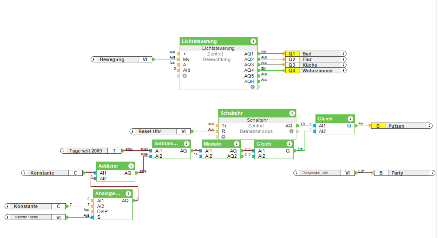
Task: Select the Q1 Bad output
Action: [316, 54]
